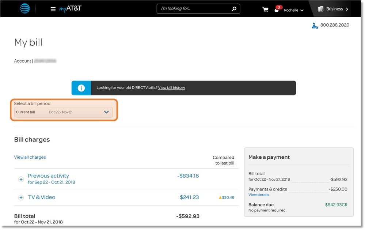Click the phone support icon
This screenshot has height=230, width=365.
click(x=315, y=26)
